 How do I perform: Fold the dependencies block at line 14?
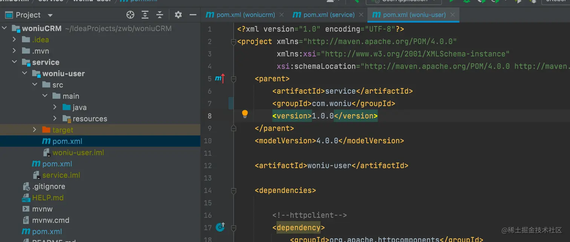tap(233, 190)
